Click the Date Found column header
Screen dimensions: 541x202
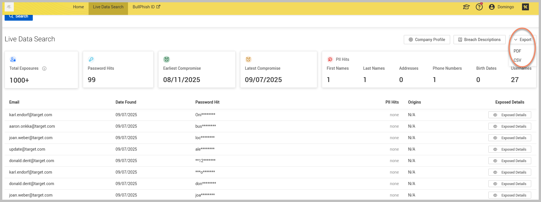[126, 102]
